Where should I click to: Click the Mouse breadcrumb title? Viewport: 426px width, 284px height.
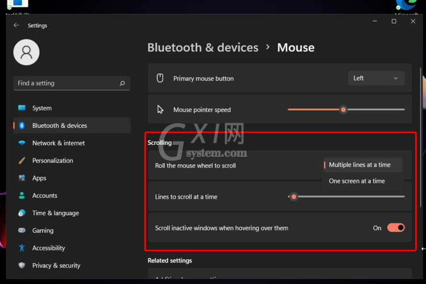[295, 48]
